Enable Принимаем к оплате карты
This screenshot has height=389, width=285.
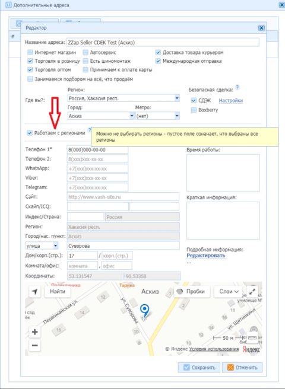(85, 70)
